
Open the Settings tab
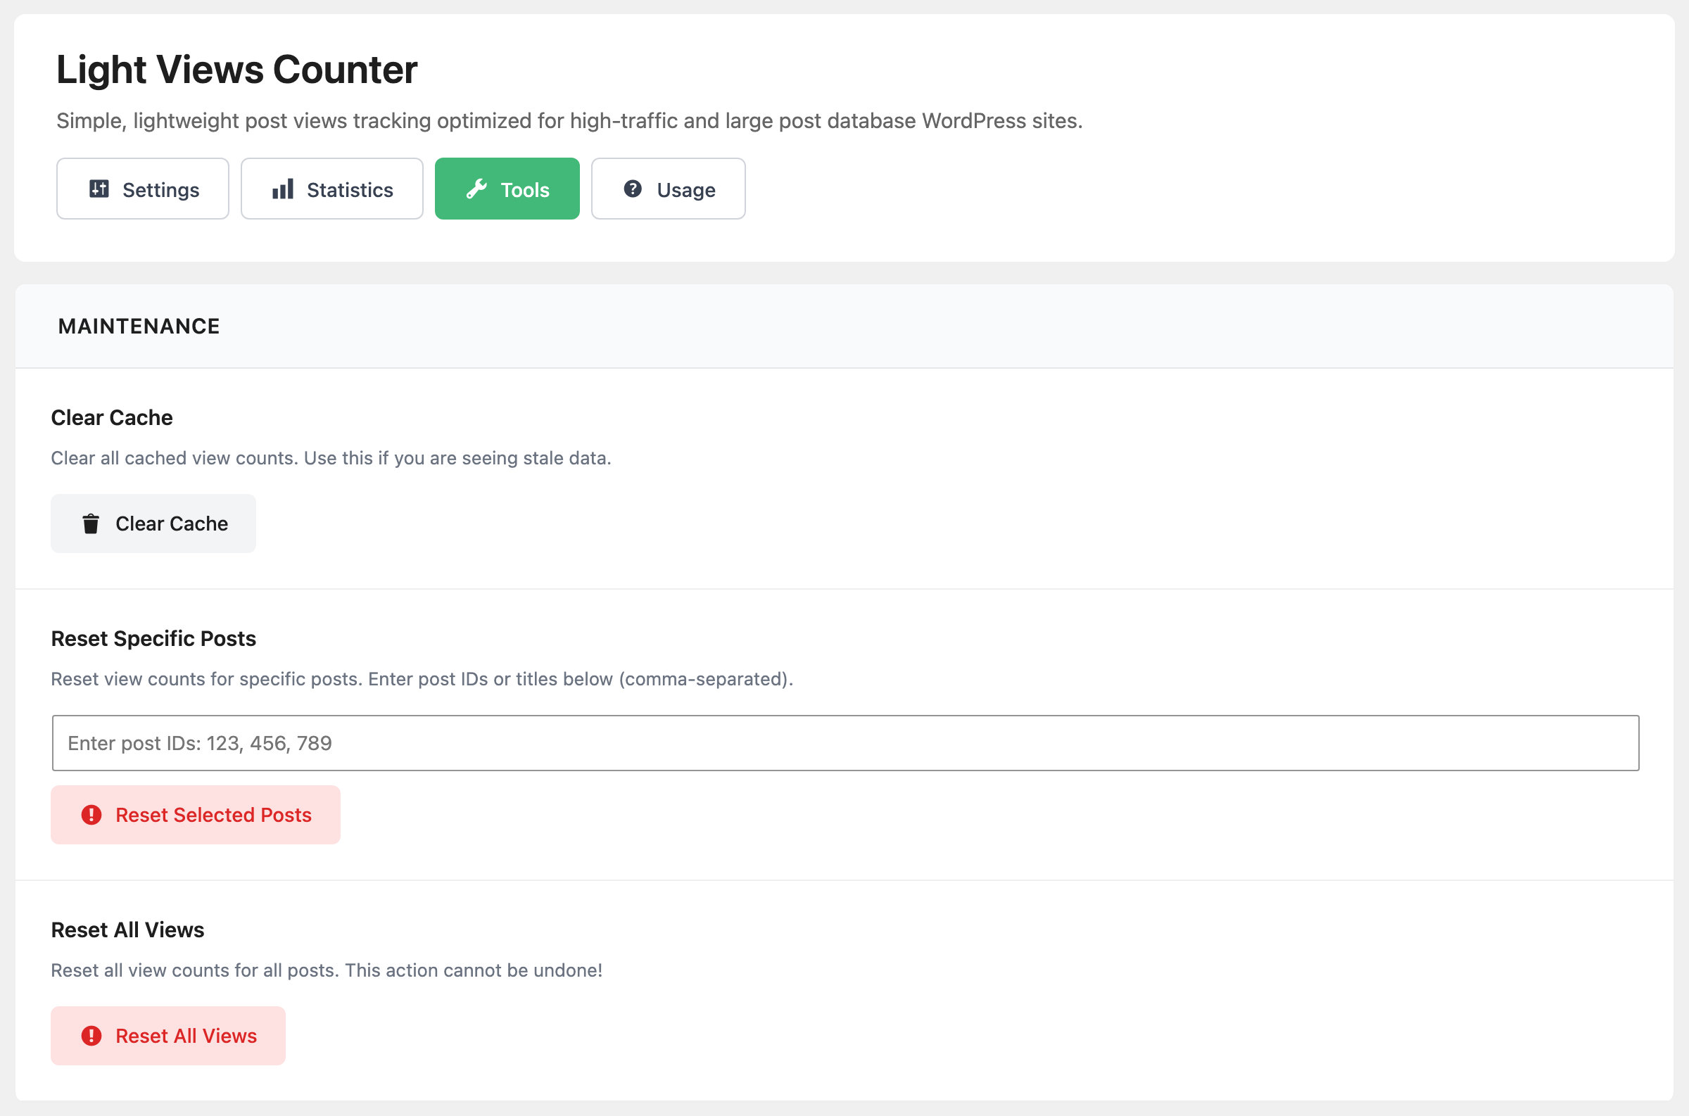(143, 189)
